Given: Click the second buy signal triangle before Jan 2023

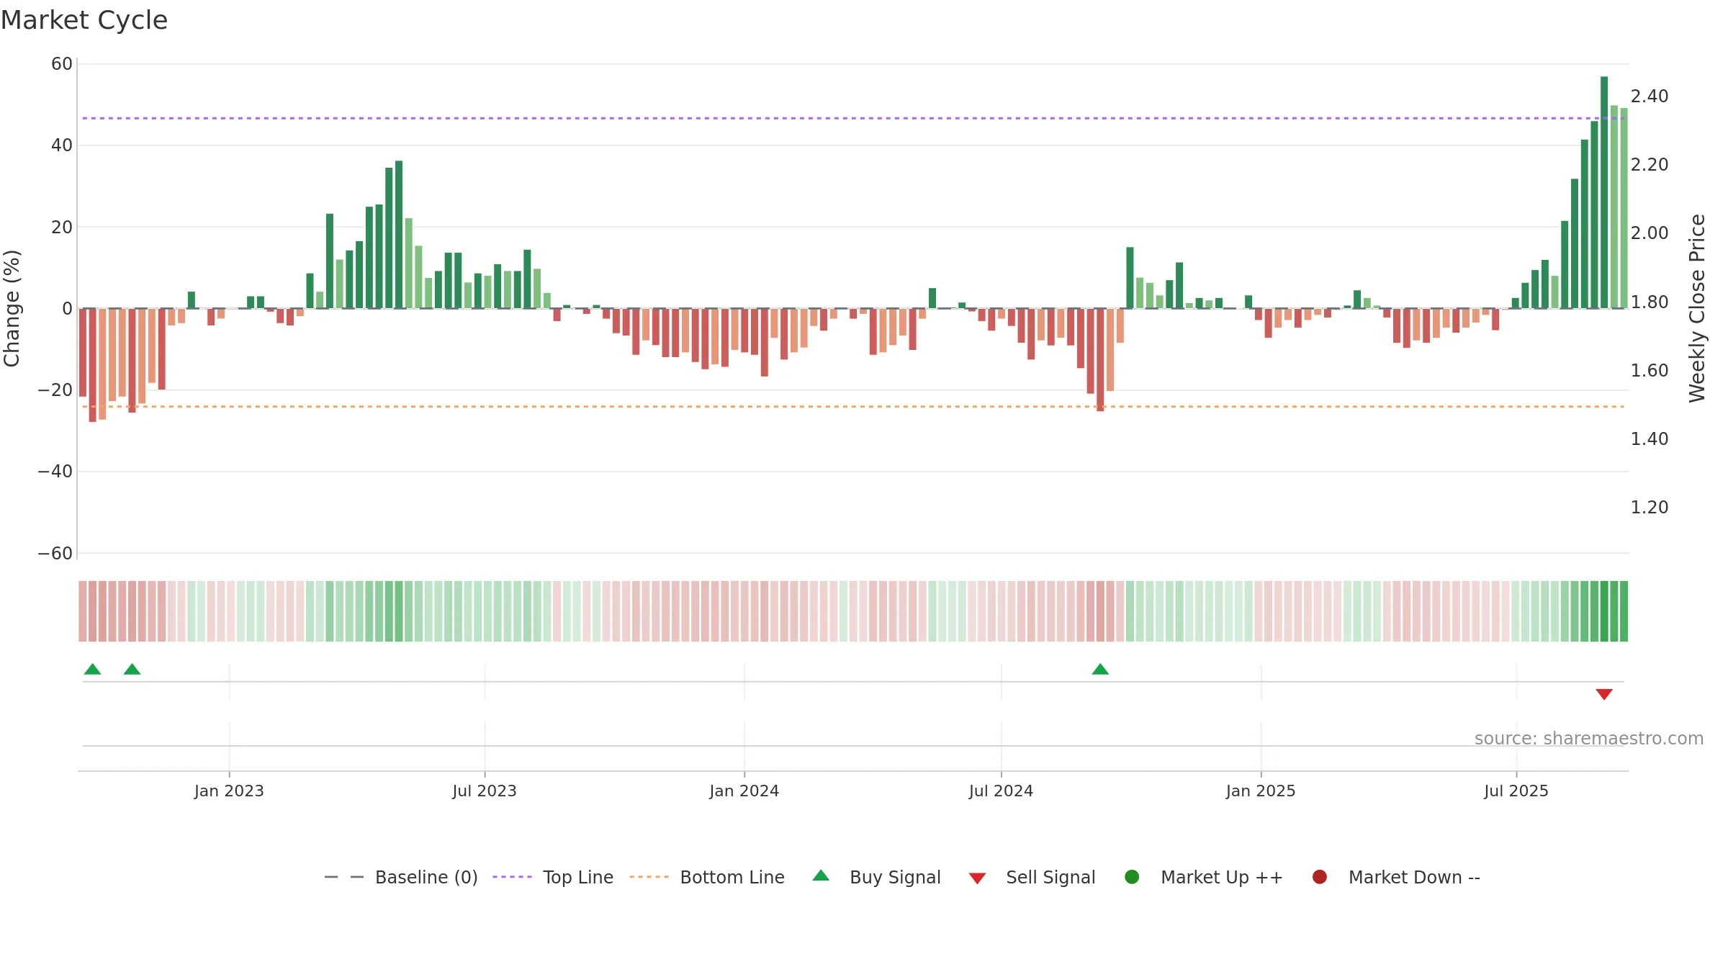Looking at the screenshot, I should coord(132,669).
